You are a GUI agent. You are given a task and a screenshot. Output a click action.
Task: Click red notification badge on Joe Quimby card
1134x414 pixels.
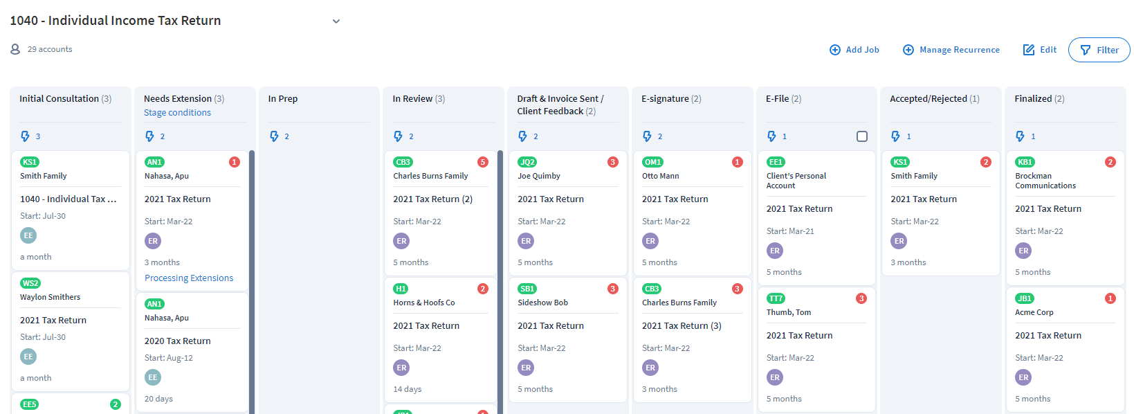pos(612,162)
